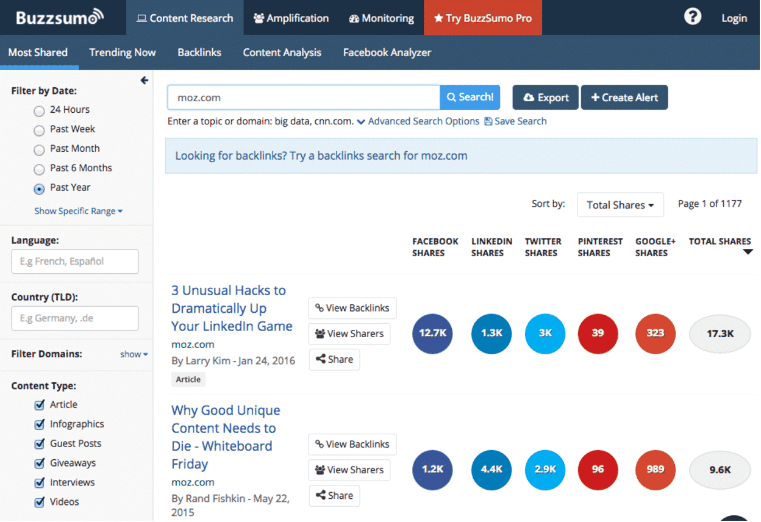The width and height of the screenshot is (761, 522).
Task: Share the Whiteboard Friday article
Action: (334, 495)
